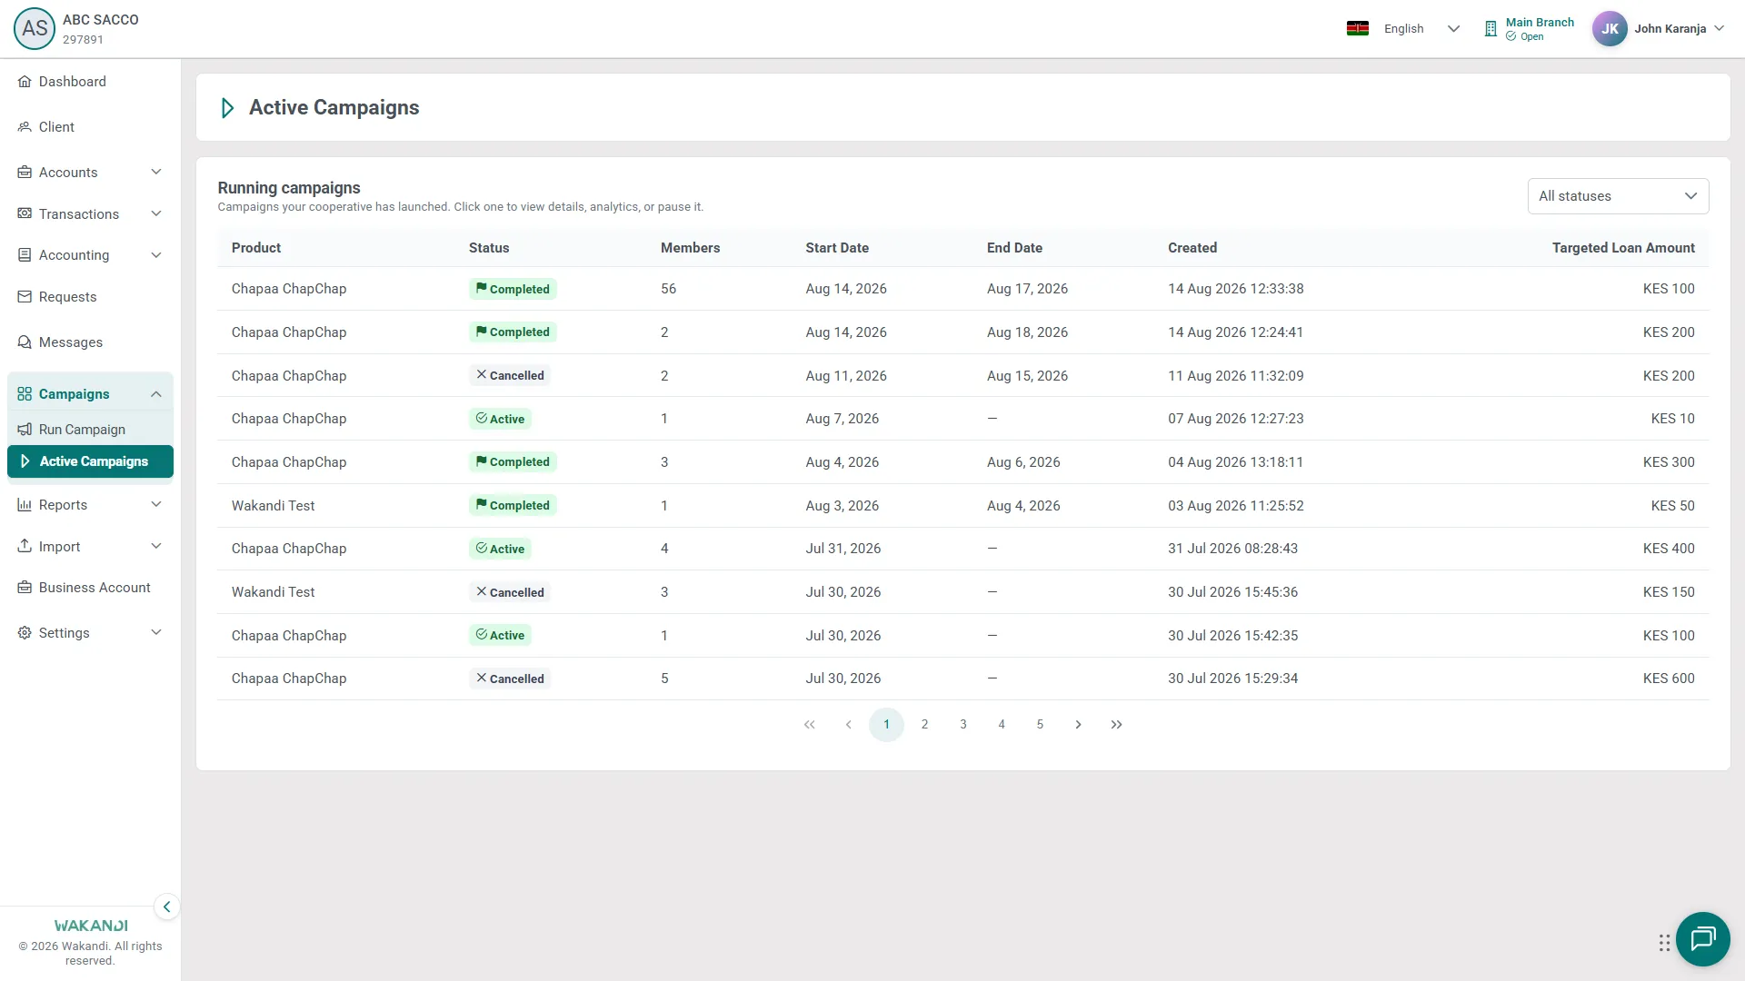Viewport: 1745px width, 981px height.
Task: Click the Campaigns grid icon
Action: [25, 394]
